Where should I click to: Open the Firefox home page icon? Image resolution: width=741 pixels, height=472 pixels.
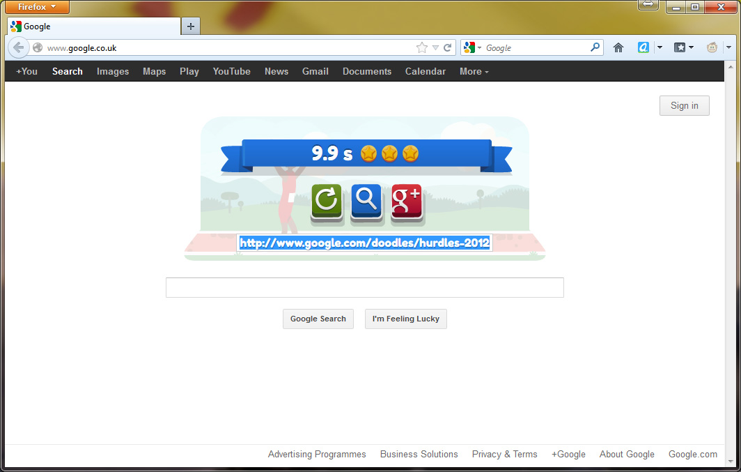618,48
